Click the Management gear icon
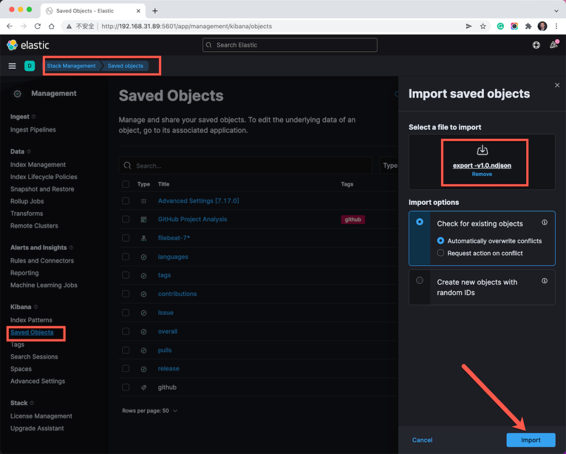566x454 pixels. click(17, 94)
